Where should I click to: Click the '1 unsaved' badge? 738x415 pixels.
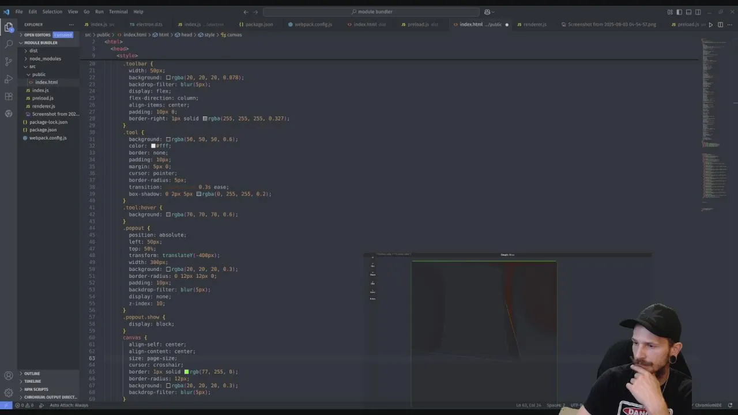tap(63, 35)
